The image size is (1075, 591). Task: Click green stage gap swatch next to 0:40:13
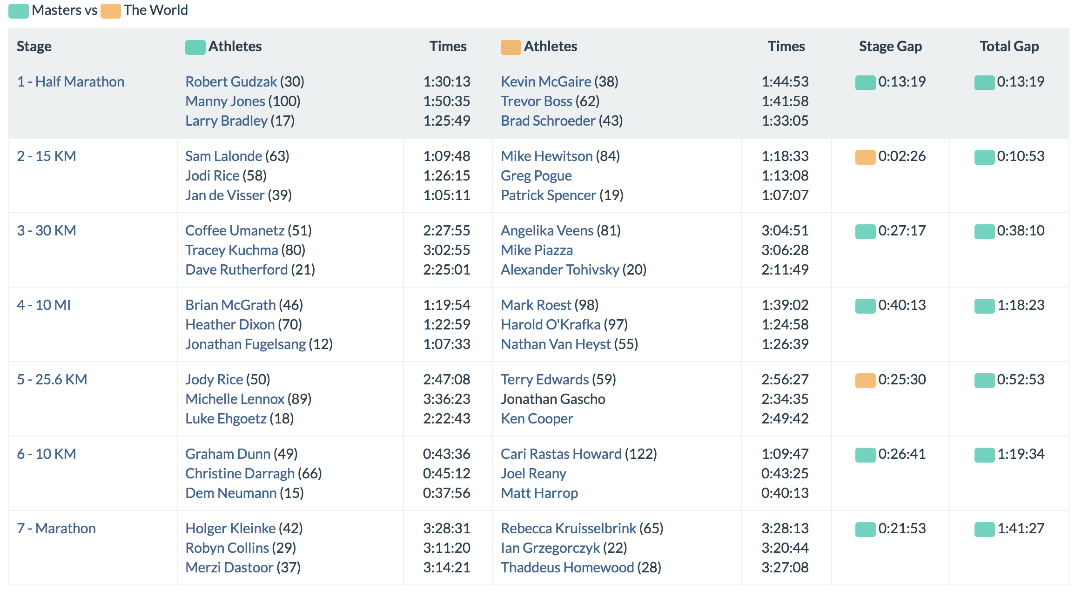865,306
